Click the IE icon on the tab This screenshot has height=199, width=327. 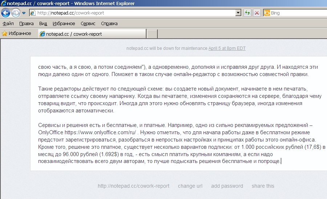[x=43, y=34]
